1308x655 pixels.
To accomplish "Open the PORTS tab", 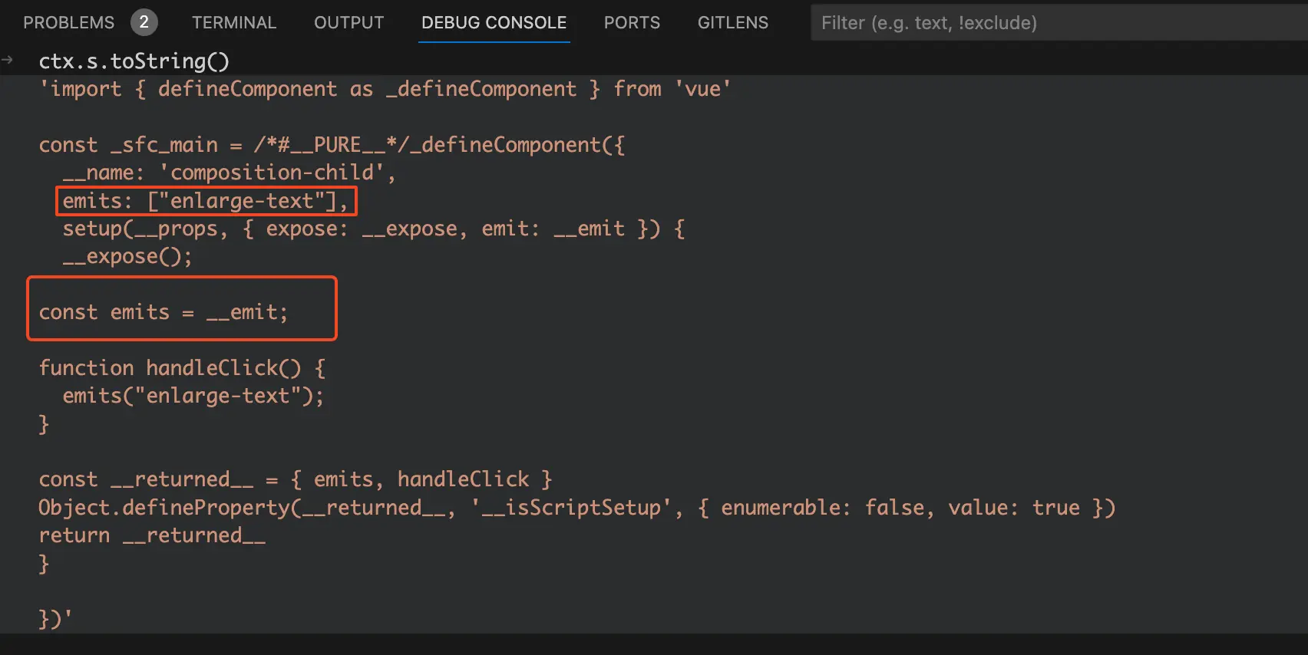I will click(x=632, y=22).
